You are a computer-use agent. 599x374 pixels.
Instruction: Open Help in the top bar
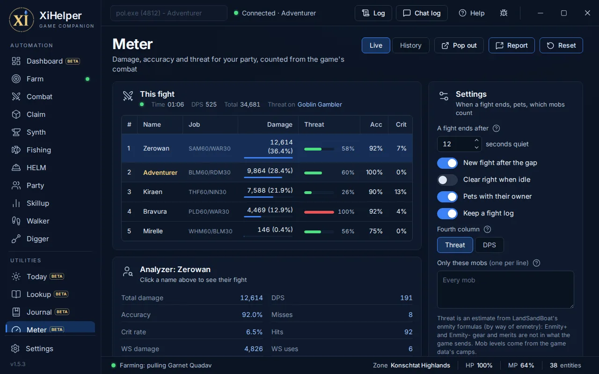click(x=472, y=13)
